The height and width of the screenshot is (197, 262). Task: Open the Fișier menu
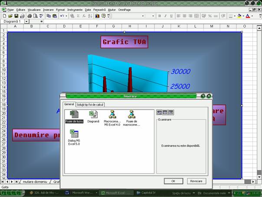pyautogui.click(x=10, y=10)
